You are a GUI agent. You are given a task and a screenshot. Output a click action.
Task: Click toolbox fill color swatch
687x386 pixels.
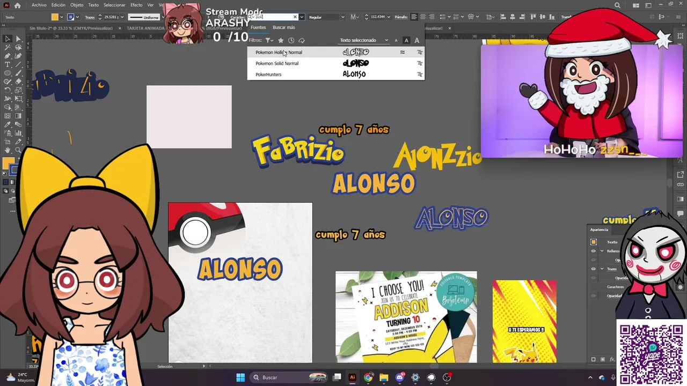(8, 163)
